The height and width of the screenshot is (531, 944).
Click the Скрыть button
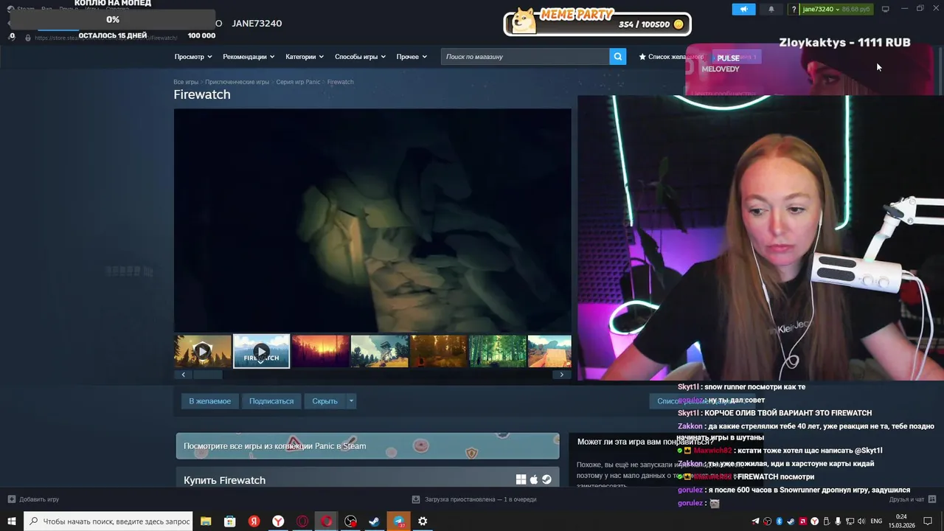click(324, 401)
